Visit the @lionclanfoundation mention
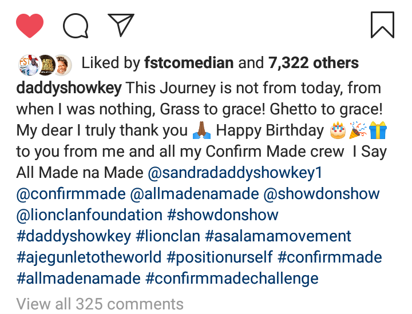Viewport: 412px width, 314px height. point(89,216)
